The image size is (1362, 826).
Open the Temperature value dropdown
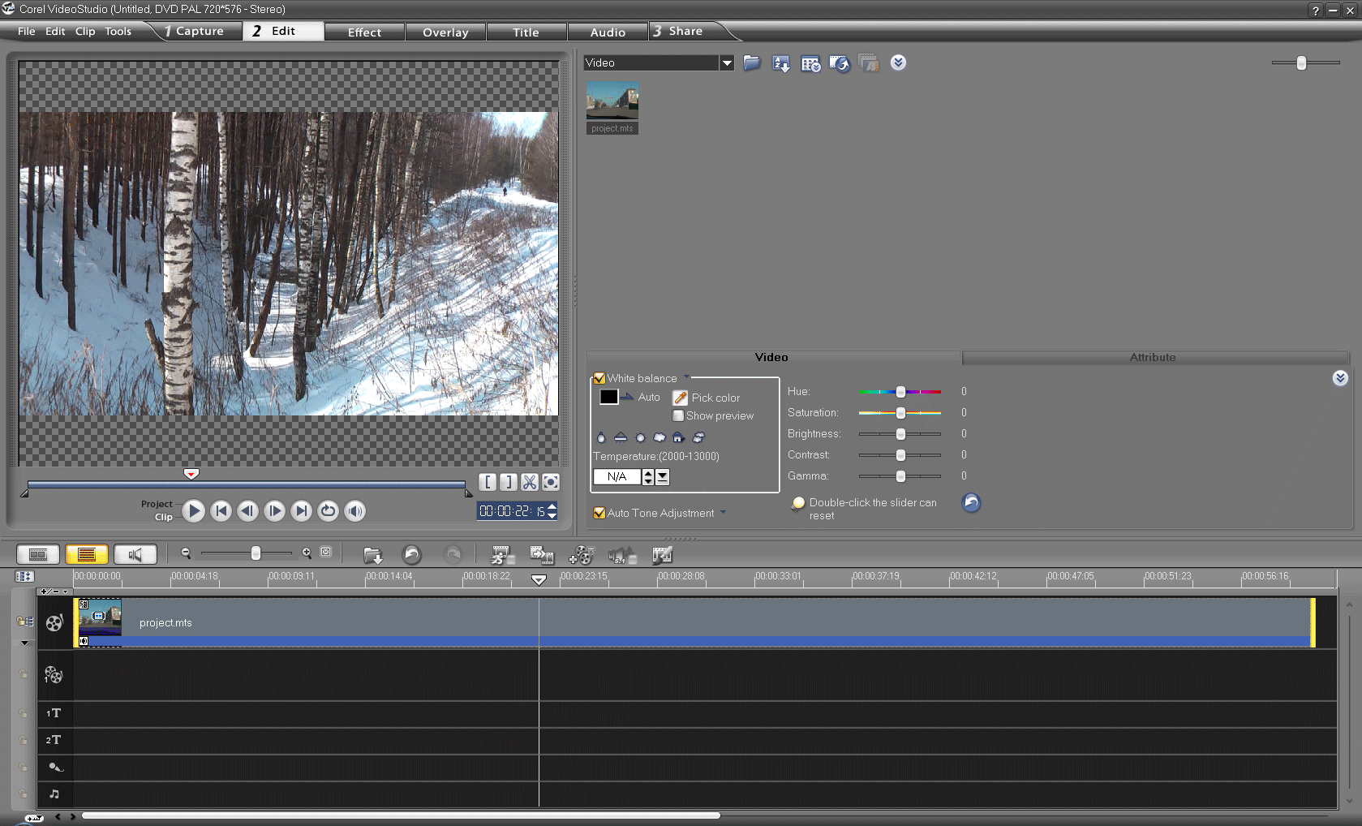point(663,477)
